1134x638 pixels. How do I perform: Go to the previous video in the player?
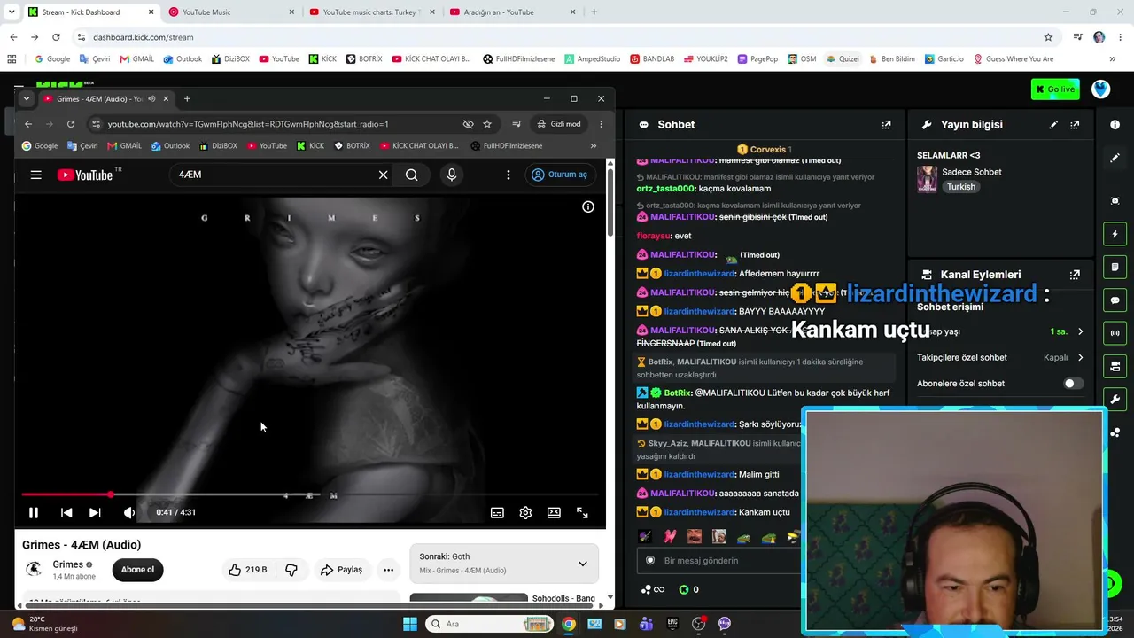[66, 512]
